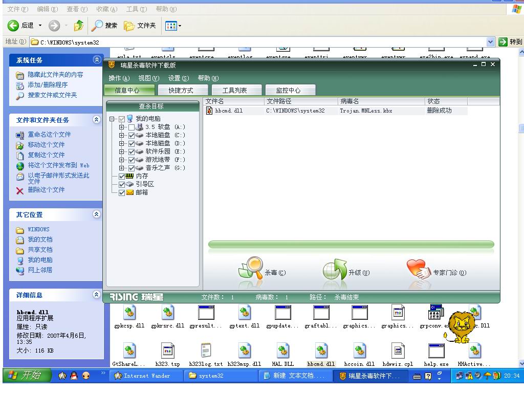524x393 pixels.
Task: Collapse the 详细信息 panel
Action: click(97, 294)
